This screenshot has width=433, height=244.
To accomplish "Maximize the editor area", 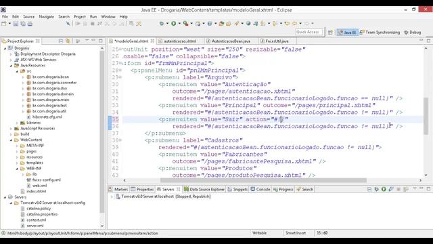I will coord(428,41).
